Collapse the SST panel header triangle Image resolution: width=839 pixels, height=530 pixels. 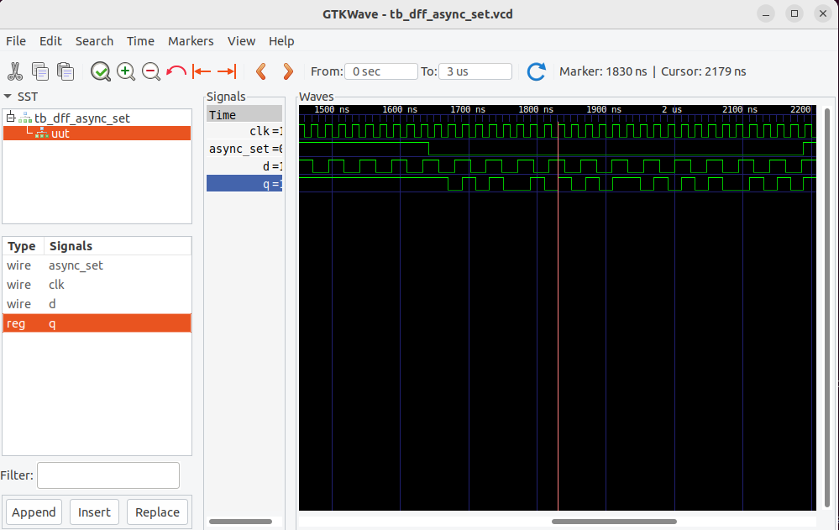coord(8,97)
